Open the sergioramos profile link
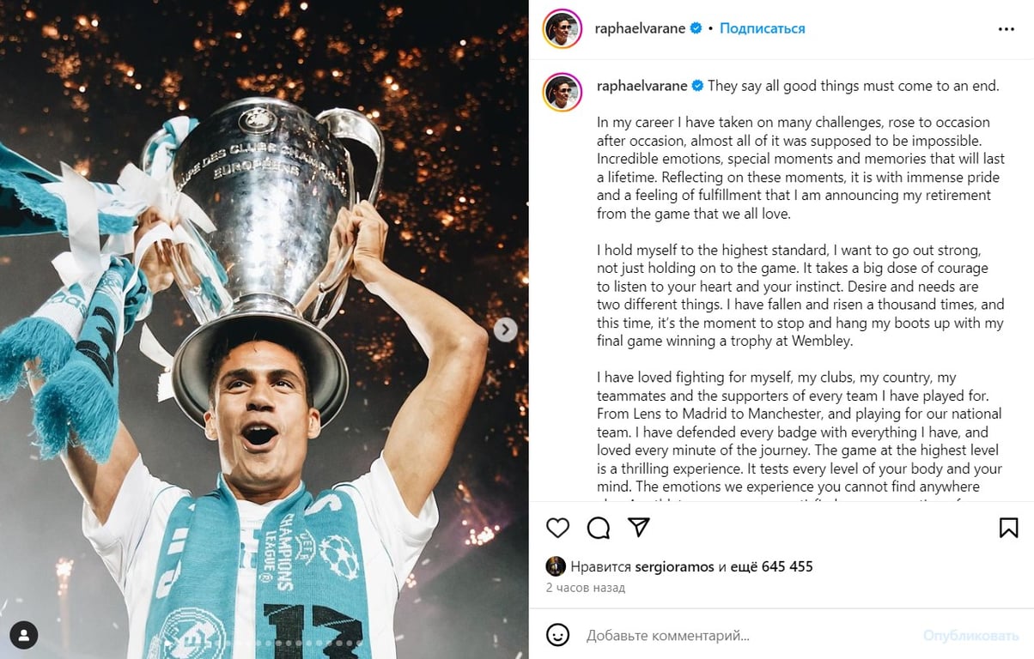This screenshot has height=659, width=1034. 675,566
